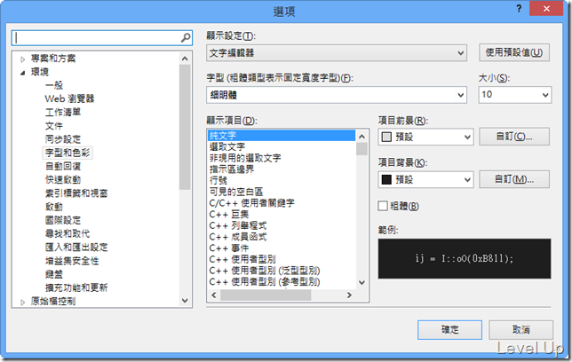572x362 pixels.
Task: Click the help question mark icon
Action: click(519, 9)
